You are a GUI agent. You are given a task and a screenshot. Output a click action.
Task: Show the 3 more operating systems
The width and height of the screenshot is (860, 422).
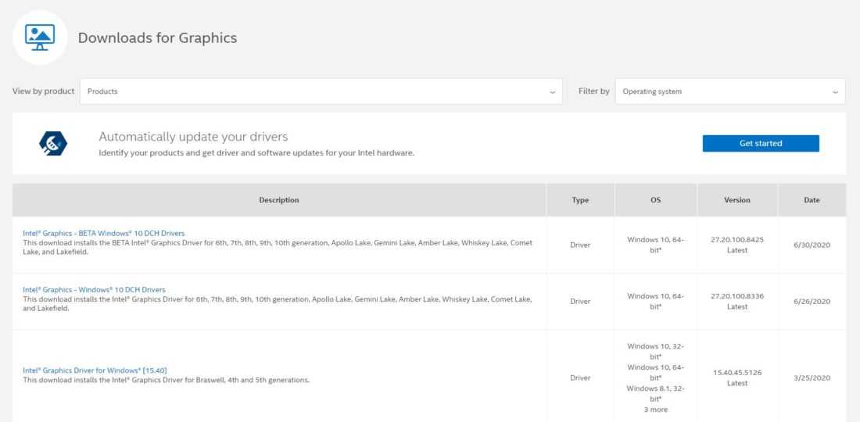655,409
